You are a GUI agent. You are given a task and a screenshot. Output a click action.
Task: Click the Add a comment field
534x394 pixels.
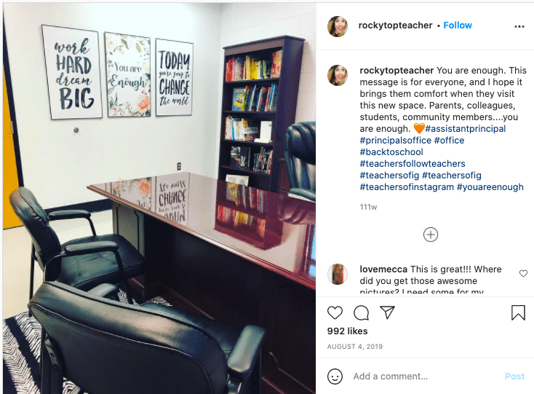coord(425,377)
